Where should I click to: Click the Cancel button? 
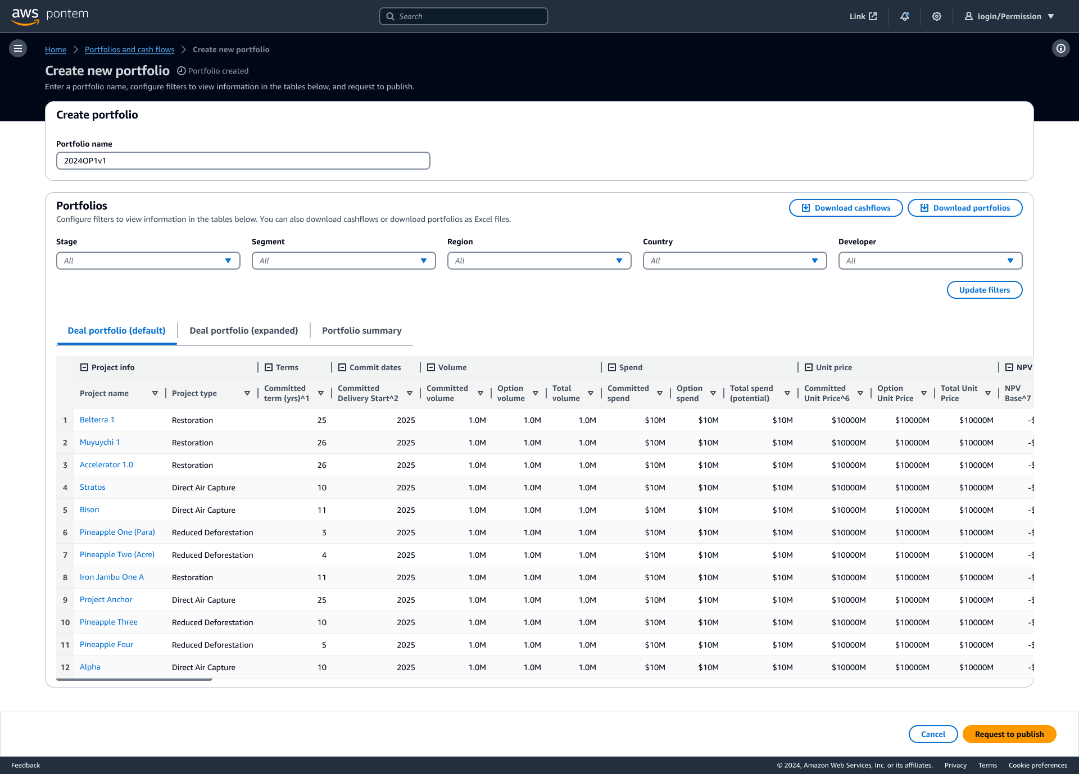pos(933,734)
